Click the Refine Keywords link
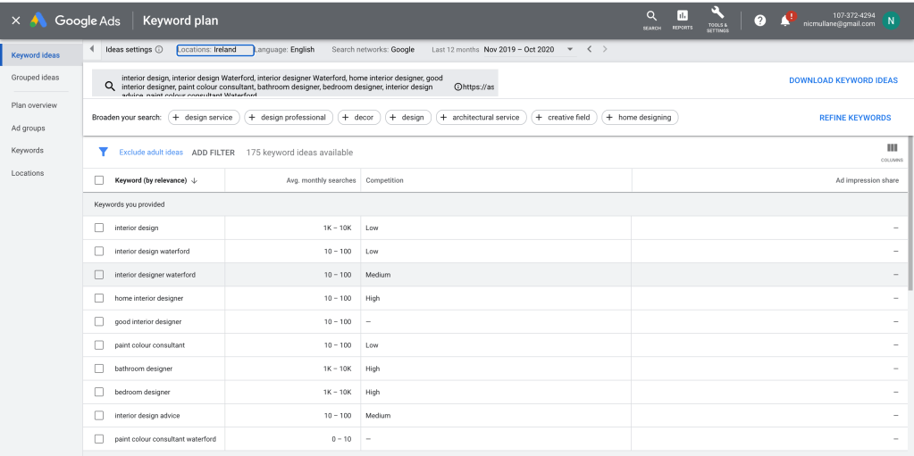The height and width of the screenshot is (456, 914). [x=854, y=118]
